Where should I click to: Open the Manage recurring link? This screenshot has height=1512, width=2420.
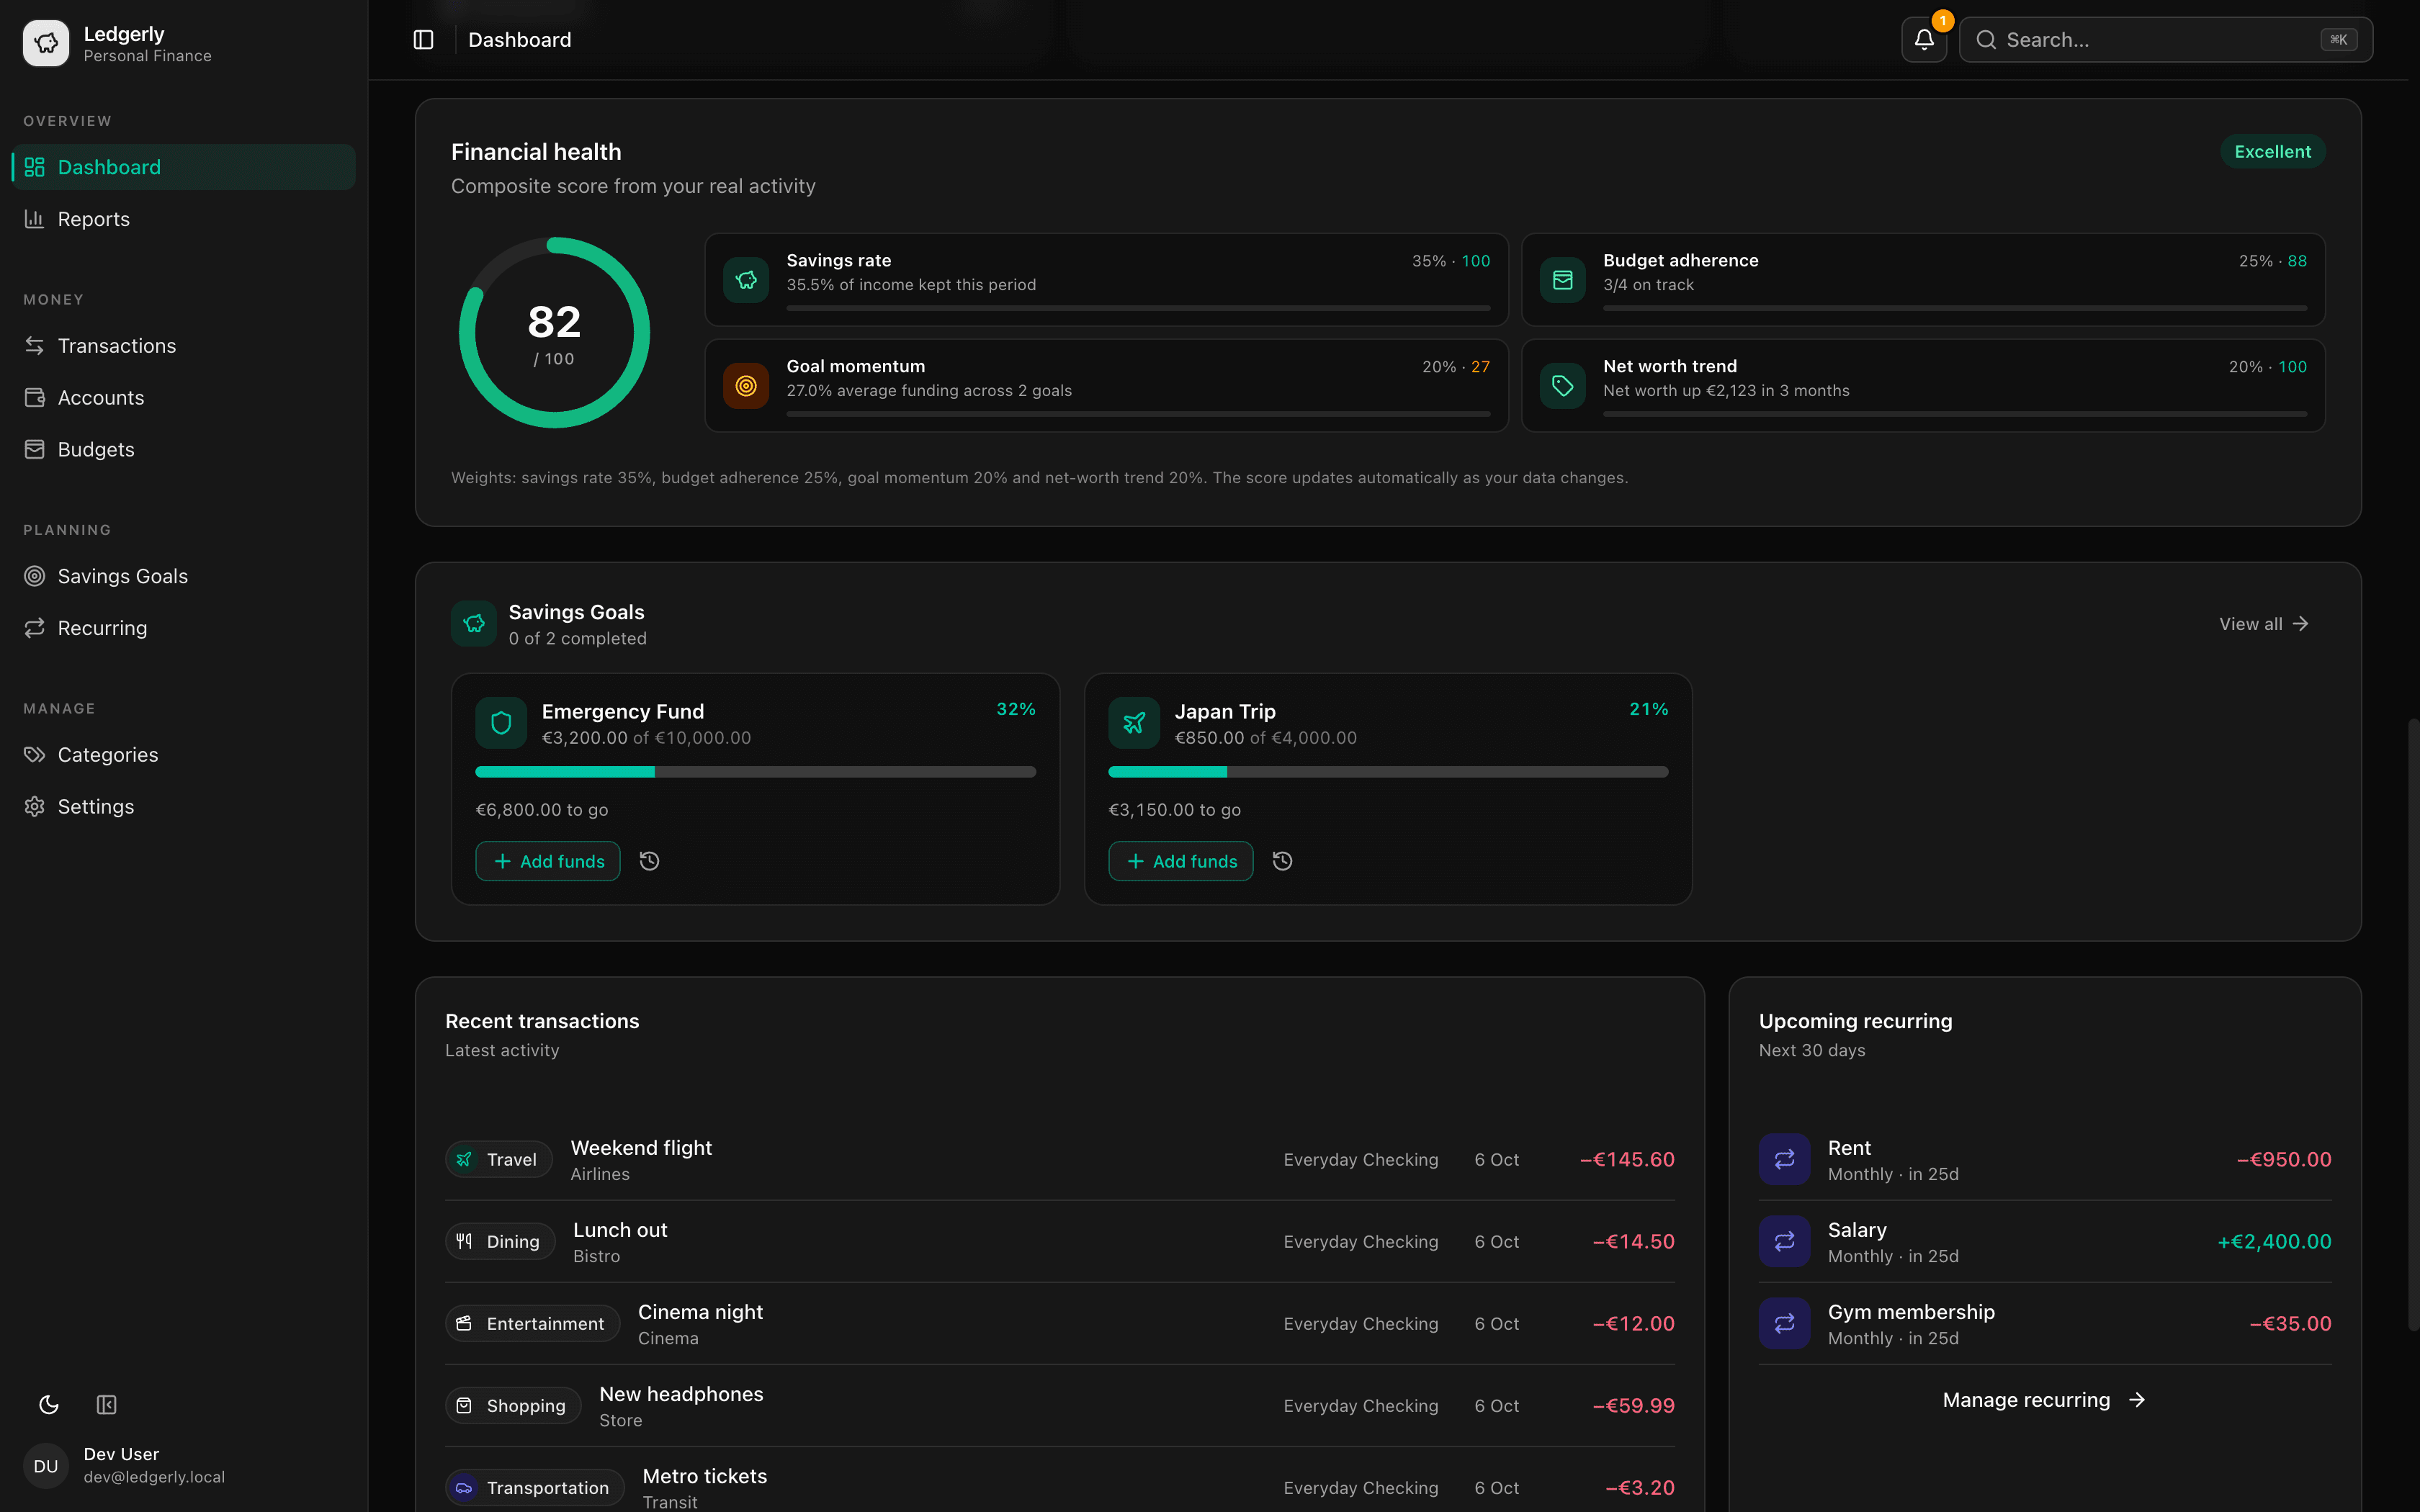[2044, 1400]
